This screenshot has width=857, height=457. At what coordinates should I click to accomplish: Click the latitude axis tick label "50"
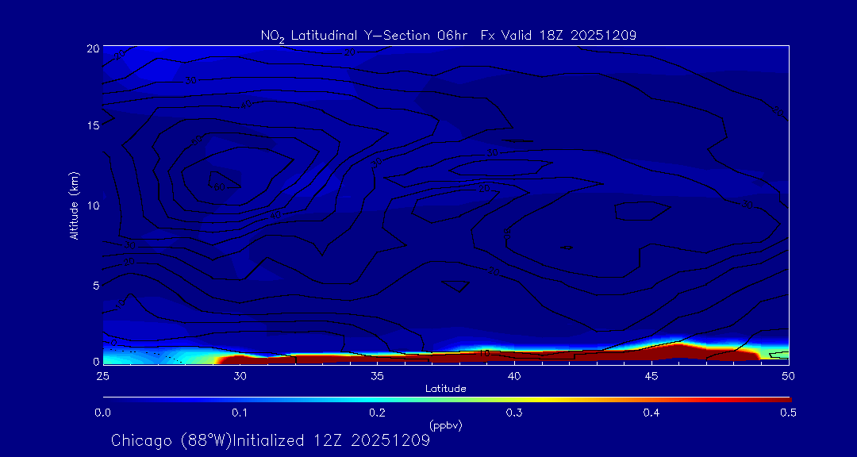point(789,375)
